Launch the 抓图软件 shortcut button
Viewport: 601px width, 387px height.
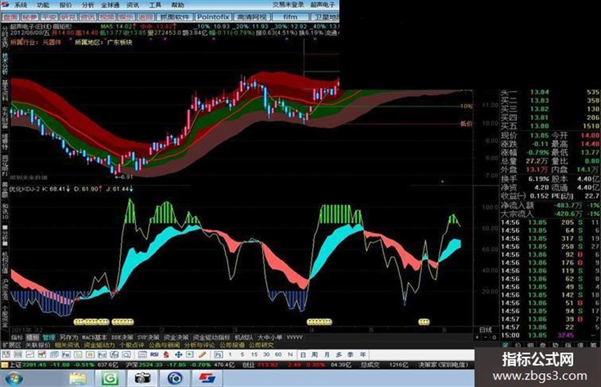click(x=175, y=17)
